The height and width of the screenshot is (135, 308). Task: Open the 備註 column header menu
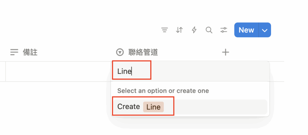click(30, 52)
